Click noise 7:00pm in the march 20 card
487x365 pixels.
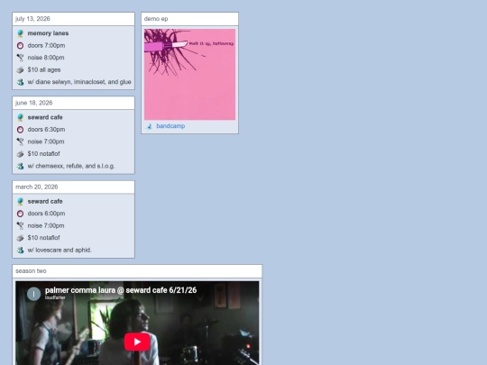coord(46,225)
